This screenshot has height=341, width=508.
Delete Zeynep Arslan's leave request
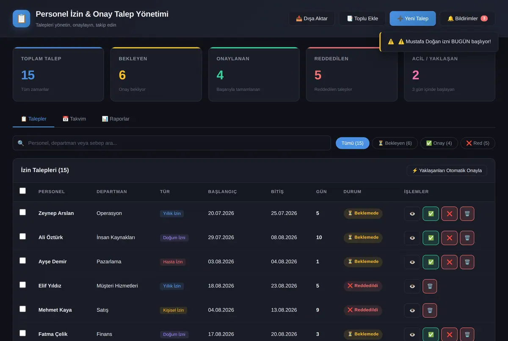467,214
